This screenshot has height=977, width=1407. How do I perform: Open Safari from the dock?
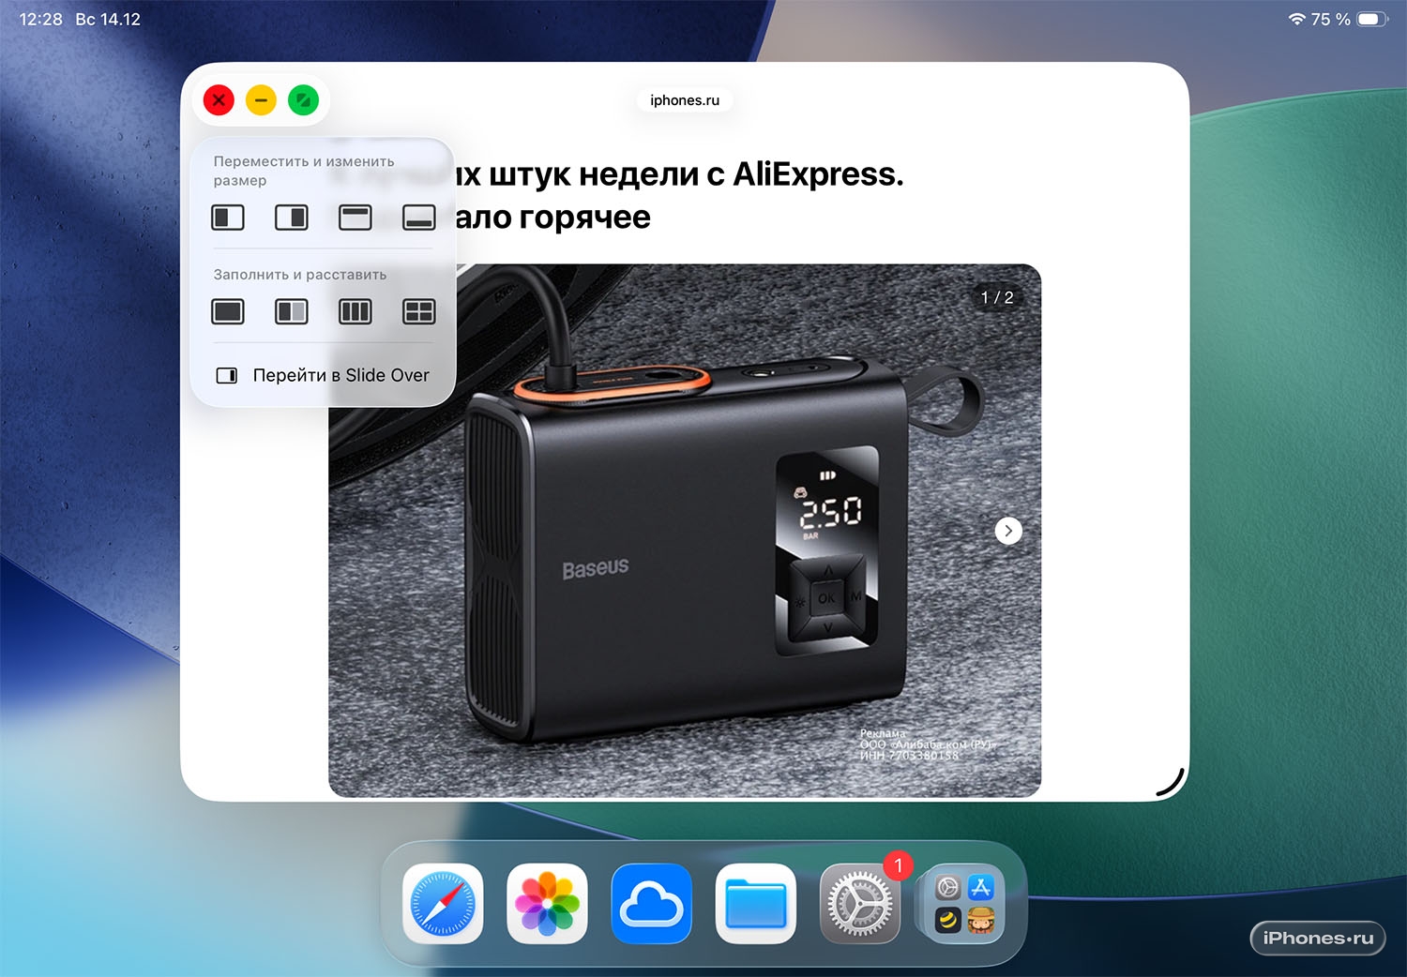(x=443, y=904)
